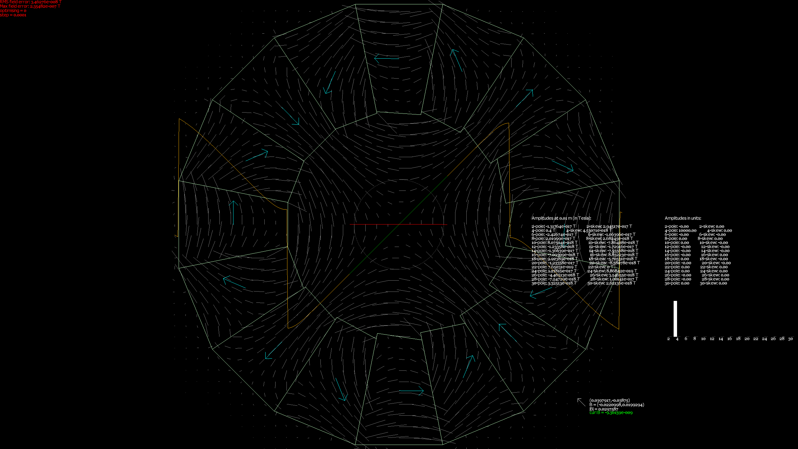Click the '30-skew: 0.00' units entry
Viewport: 798px width, 449px height.
point(713,283)
